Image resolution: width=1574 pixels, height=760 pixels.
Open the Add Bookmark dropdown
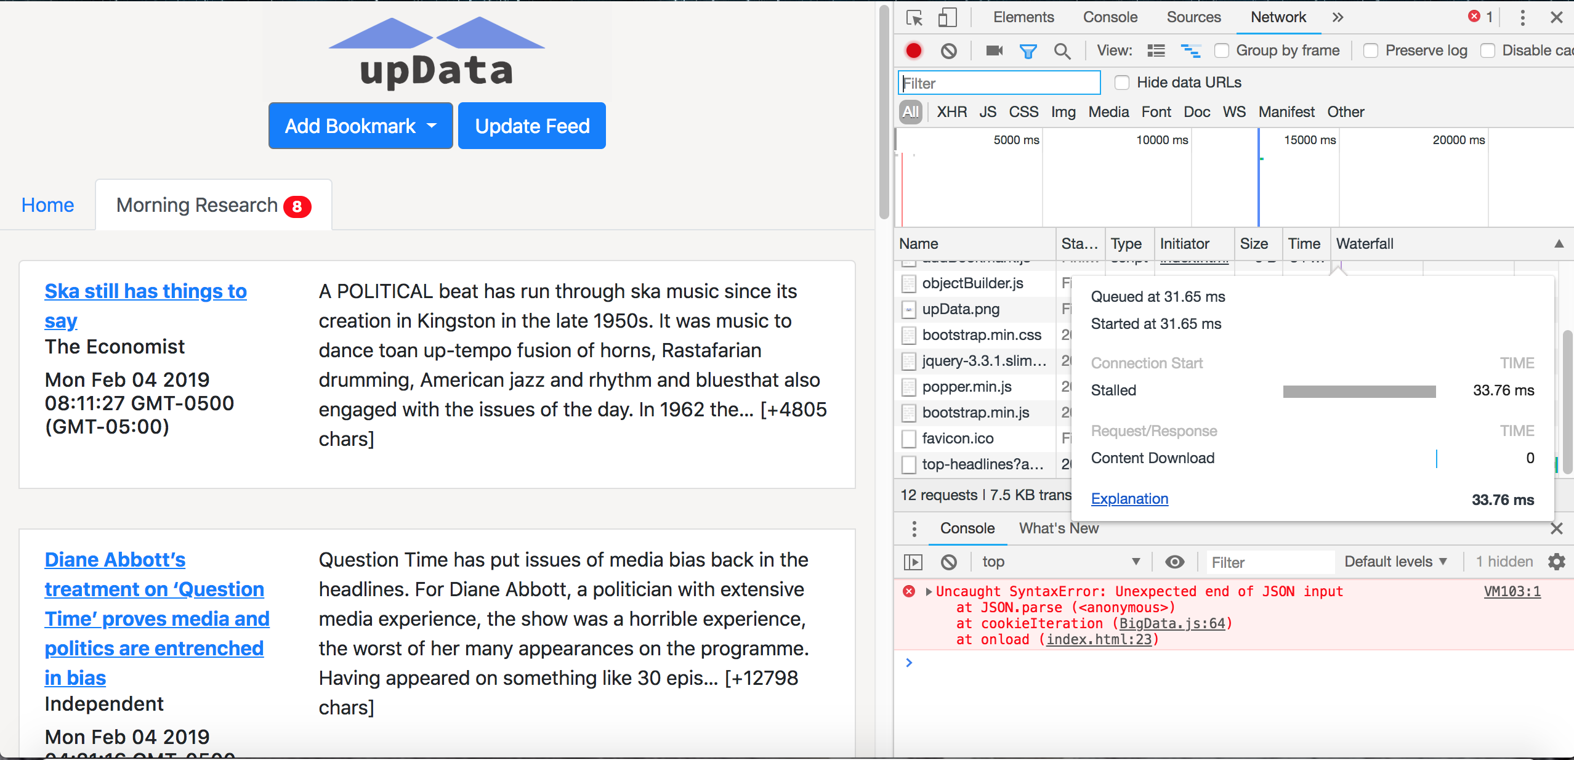361,126
